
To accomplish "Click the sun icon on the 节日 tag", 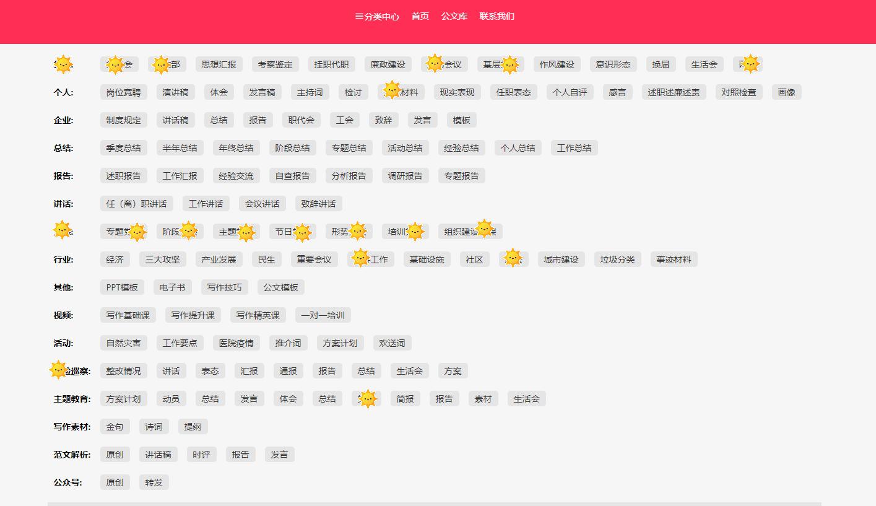I will pos(303,232).
